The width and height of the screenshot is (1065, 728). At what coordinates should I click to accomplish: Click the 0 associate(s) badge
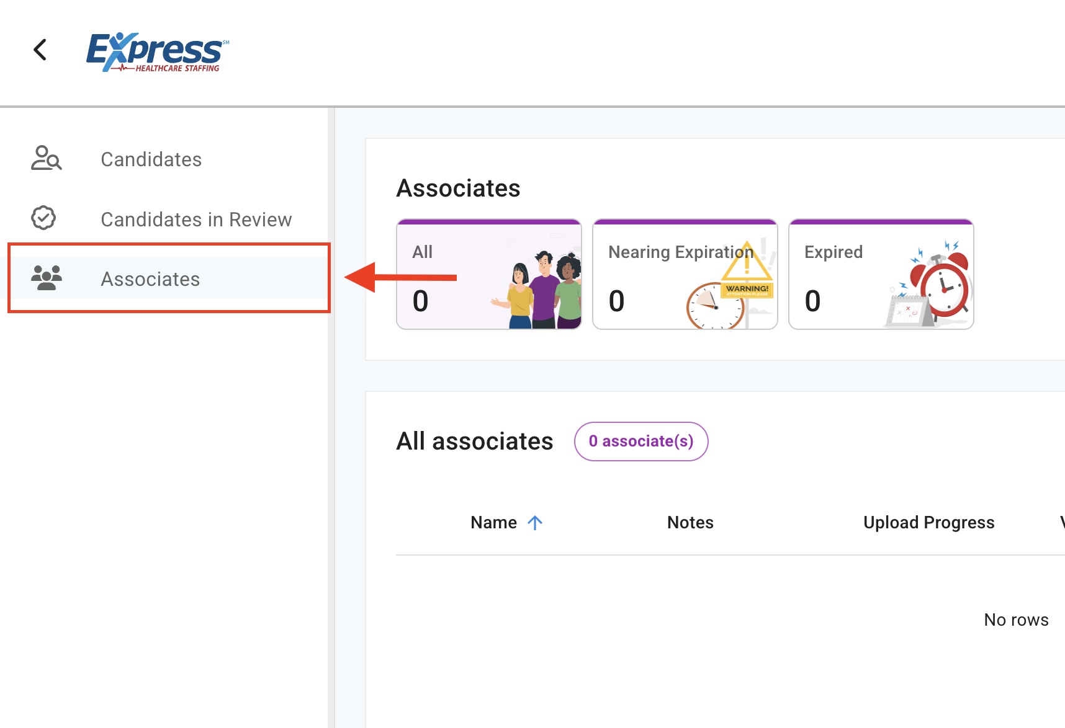click(x=641, y=442)
